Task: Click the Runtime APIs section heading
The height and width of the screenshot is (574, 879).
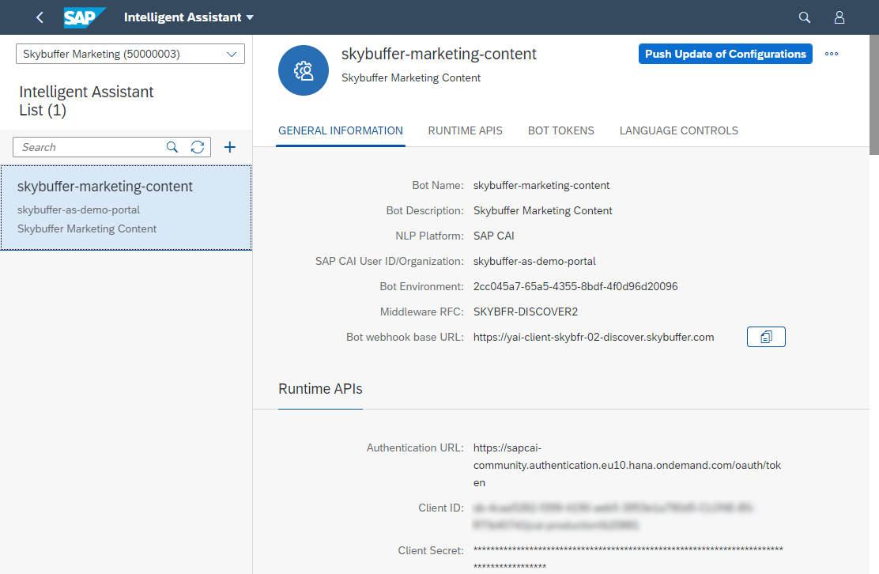Action: click(320, 389)
